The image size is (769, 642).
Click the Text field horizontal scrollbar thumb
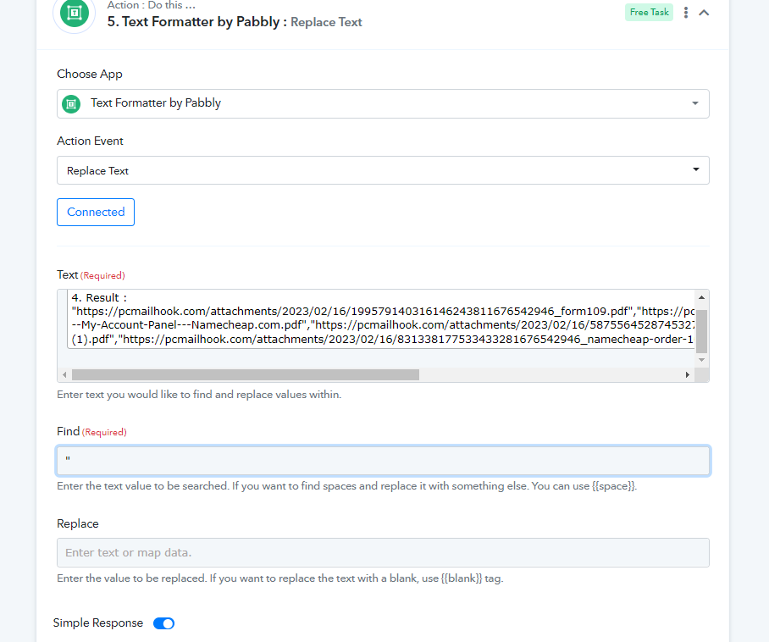[x=246, y=374]
